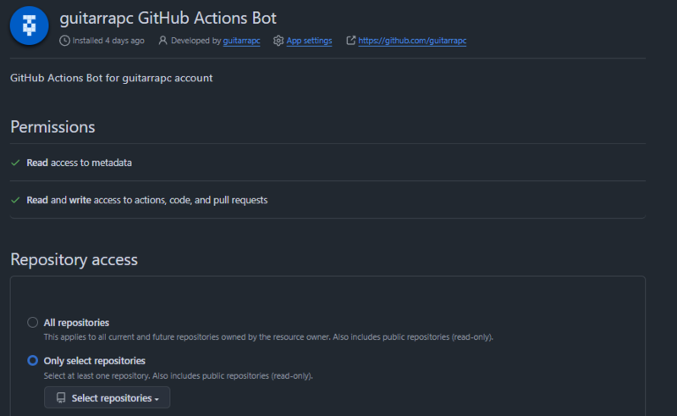Click the checkmark next to Read and write access
This screenshot has width=677, height=416.
click(x=15, y=200)
